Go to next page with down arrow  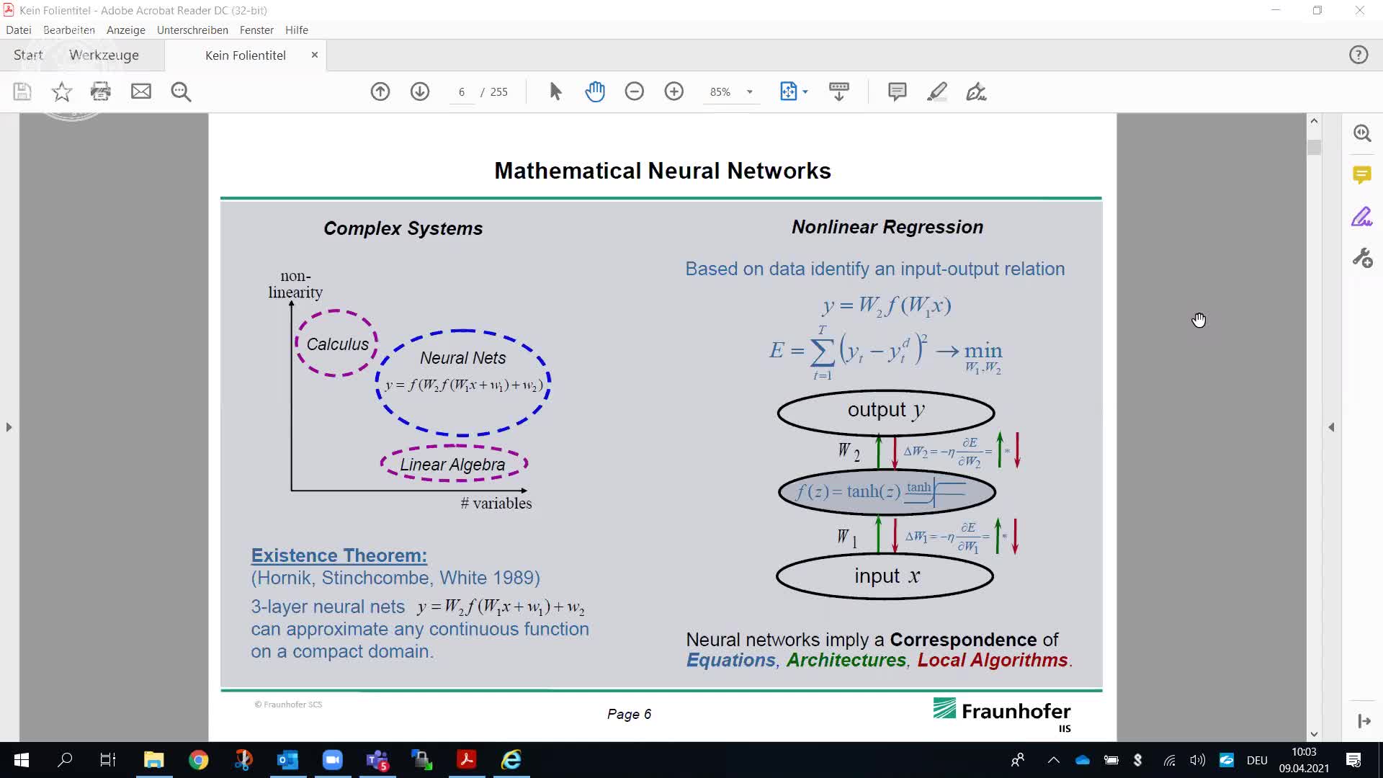(420, 91)
